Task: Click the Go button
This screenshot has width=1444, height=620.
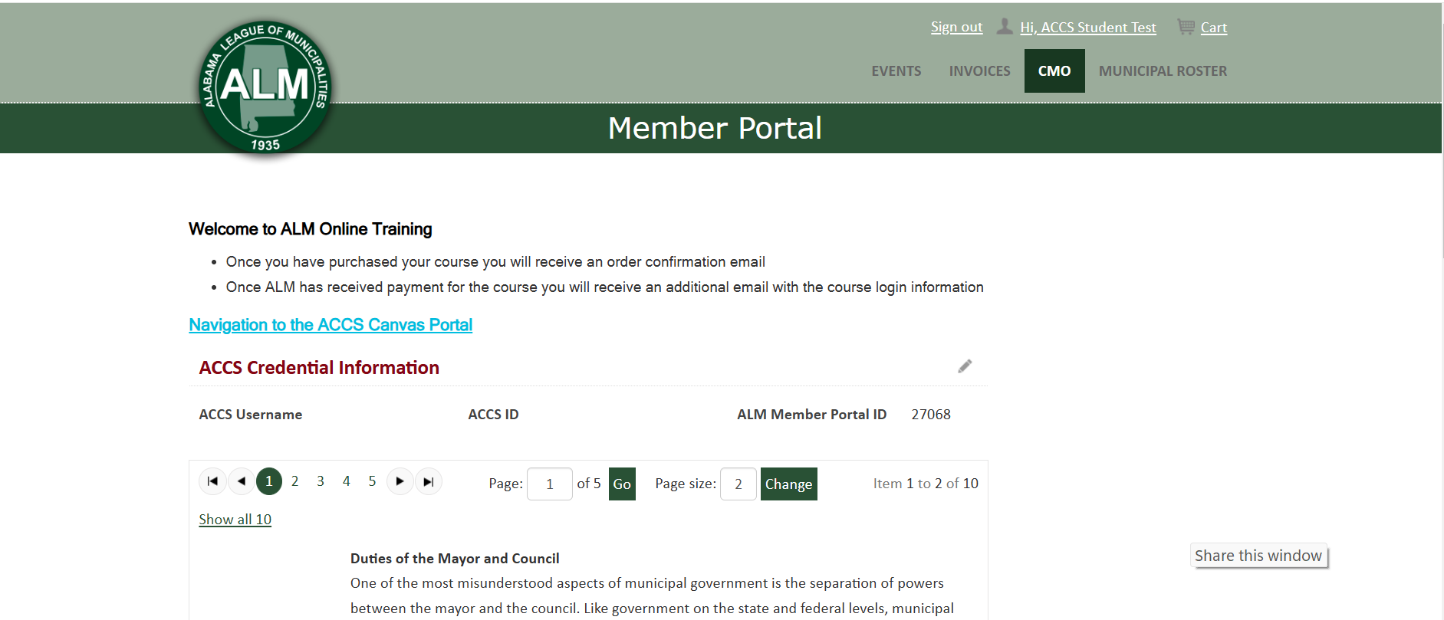Action: click(622, 484)
